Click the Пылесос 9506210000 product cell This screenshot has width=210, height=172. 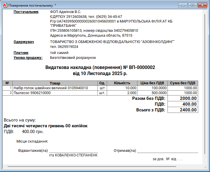(55, 93)
